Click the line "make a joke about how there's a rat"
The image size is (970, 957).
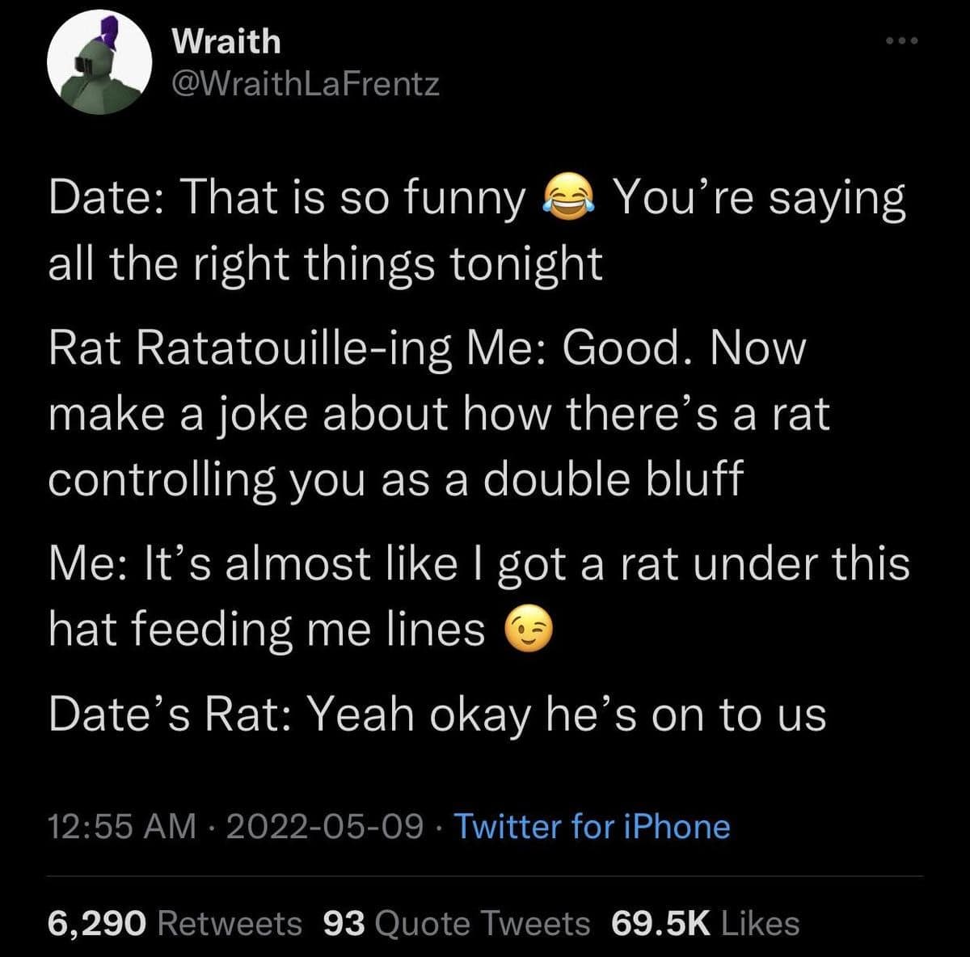[439, 415]
